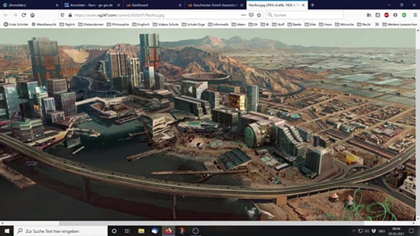The width and height of the screenshot is (420, 236).
Task: Open the Windows Start menu
Action: click(7, 231)
